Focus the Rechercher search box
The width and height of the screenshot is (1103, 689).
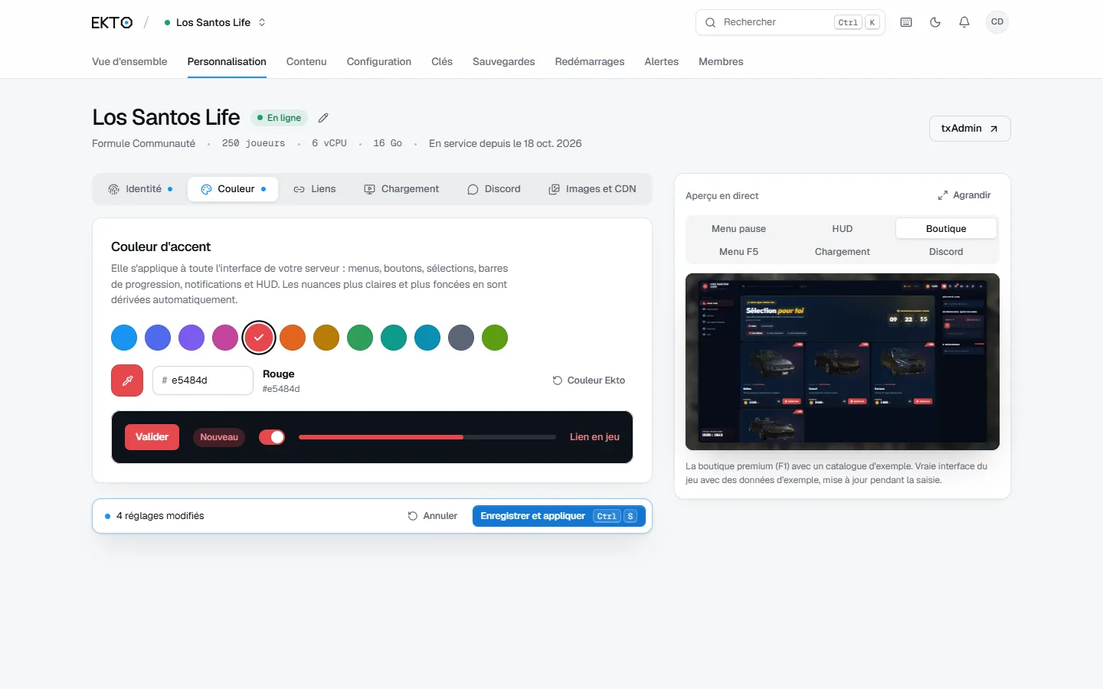click(790, 22)
